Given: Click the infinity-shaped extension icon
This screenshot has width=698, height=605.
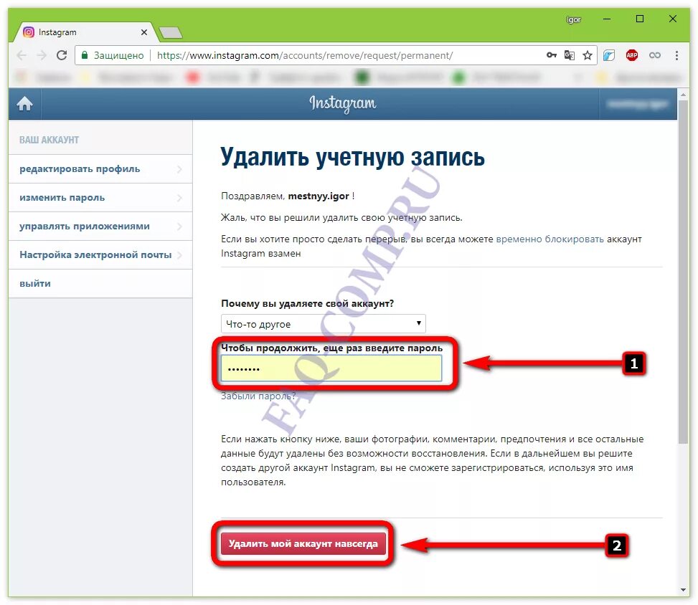Looking at the screenshot, I should (655, 55).
